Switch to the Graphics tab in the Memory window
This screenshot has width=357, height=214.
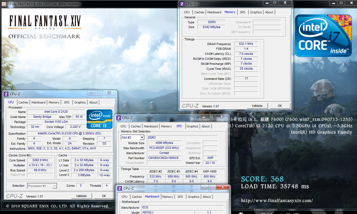click(256, 12)
